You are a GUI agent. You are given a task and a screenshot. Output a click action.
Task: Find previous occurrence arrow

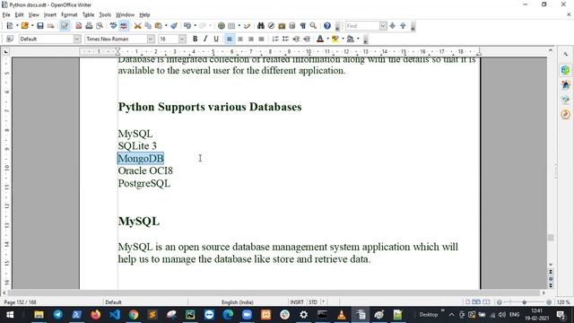pos(403,26)
